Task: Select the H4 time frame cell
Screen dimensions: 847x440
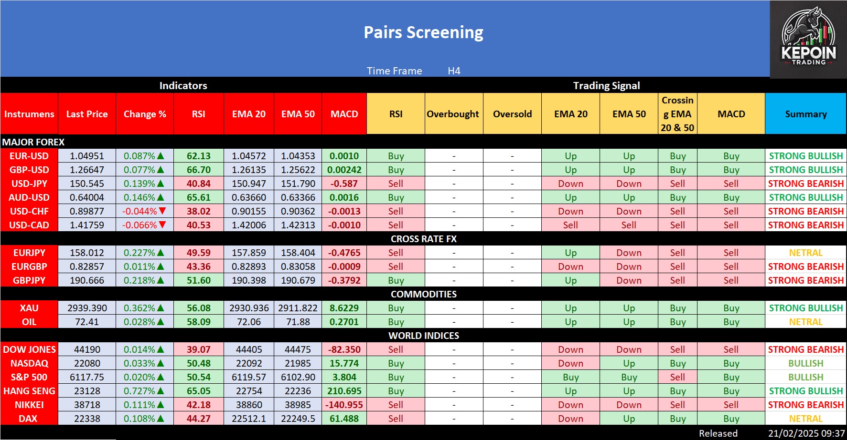Action: 454,71
